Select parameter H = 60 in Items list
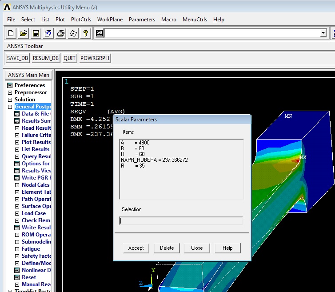 pos(133,154)
